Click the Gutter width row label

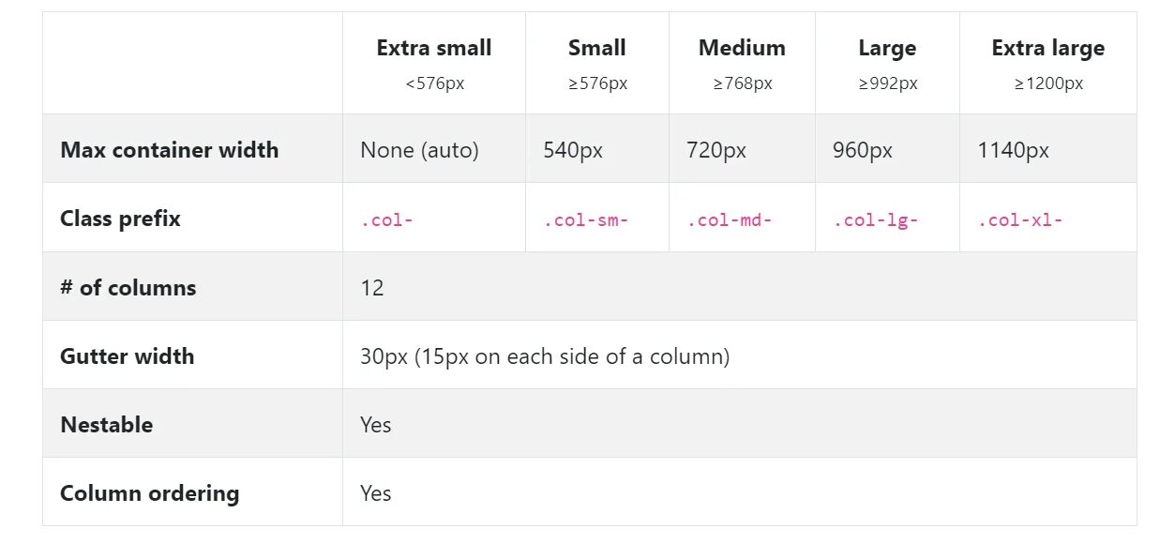(x=128, y=356)
